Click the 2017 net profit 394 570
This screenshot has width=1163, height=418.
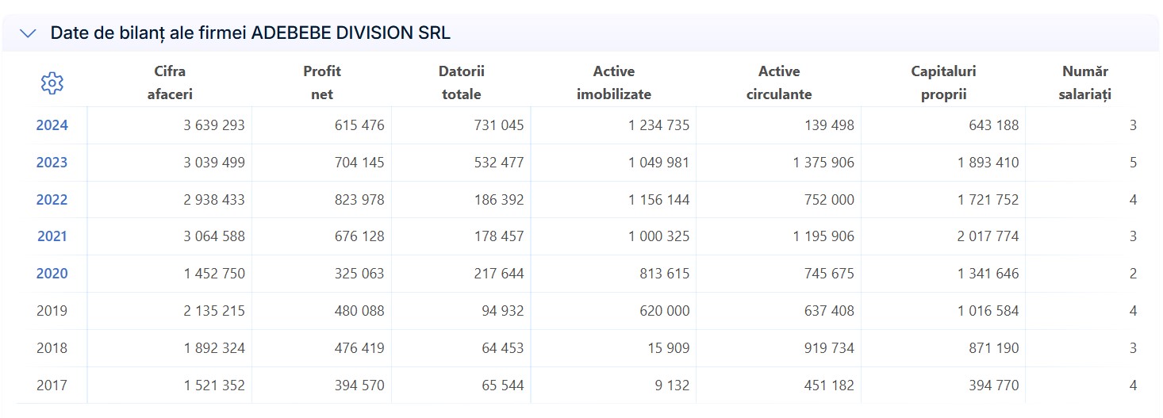point(359,385)
